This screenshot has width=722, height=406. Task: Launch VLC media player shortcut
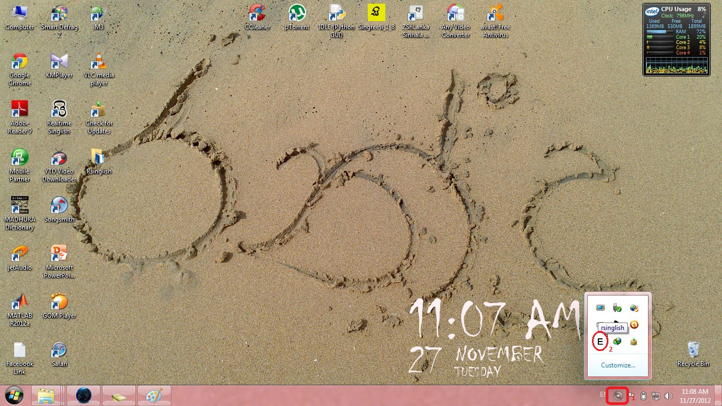pos(99,70)
